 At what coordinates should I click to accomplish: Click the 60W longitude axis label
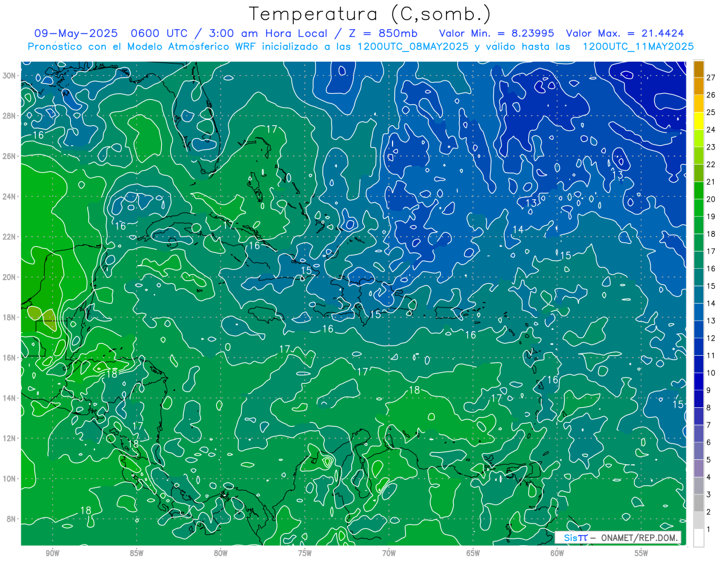(557, 553)
